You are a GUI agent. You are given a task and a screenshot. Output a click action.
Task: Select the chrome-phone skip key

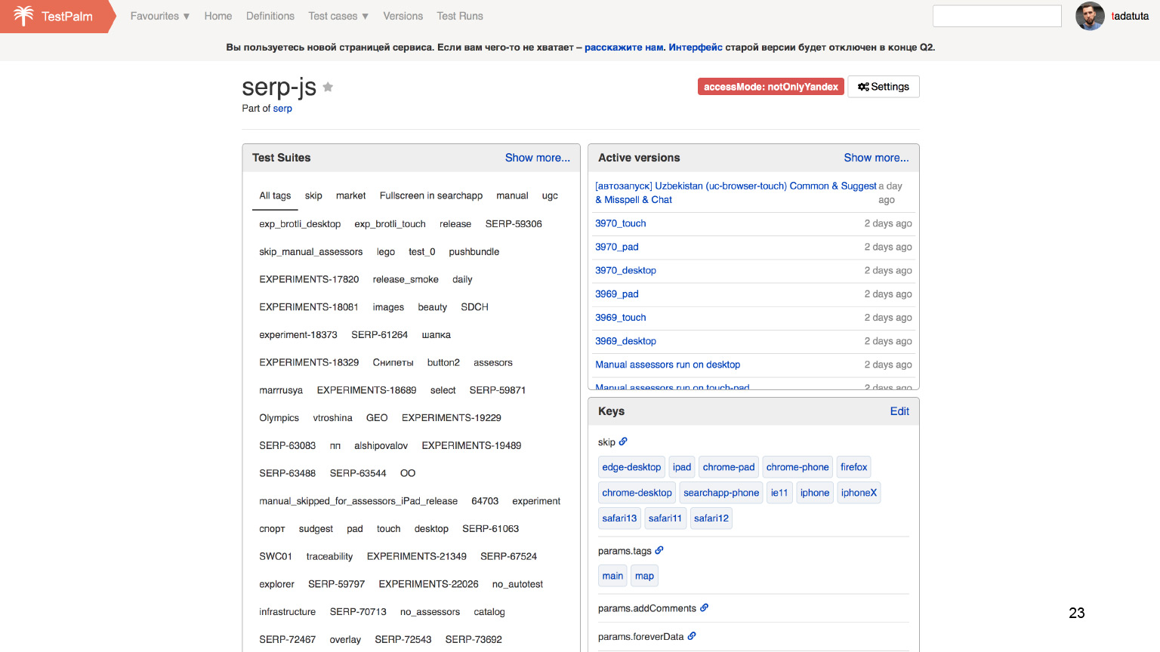point(797,467)
